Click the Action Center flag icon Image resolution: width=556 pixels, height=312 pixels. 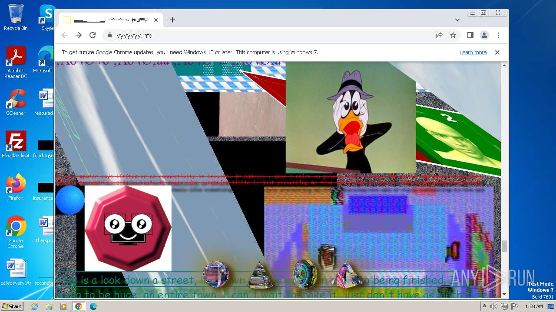coord(514,306)
